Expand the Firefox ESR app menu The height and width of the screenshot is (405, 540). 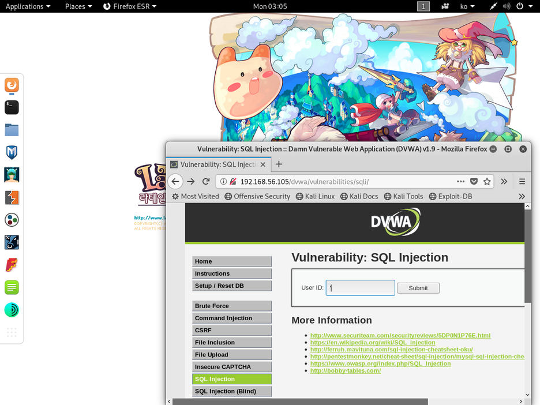point(130,6)
